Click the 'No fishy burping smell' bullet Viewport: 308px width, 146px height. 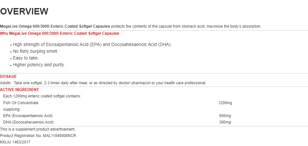[x=35, y=51]
